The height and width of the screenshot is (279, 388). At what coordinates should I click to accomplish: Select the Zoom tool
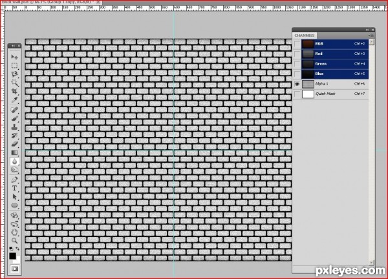coord(14,241)
